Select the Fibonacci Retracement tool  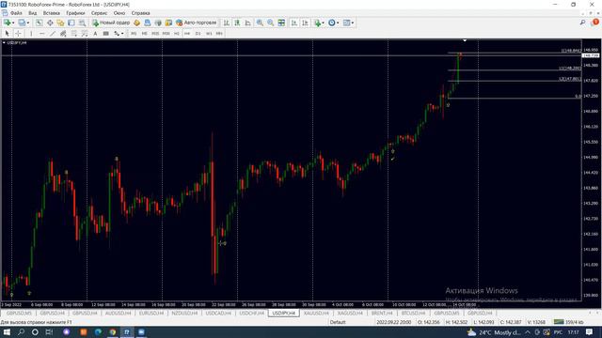pyautogui.click(x=74, y=34)
